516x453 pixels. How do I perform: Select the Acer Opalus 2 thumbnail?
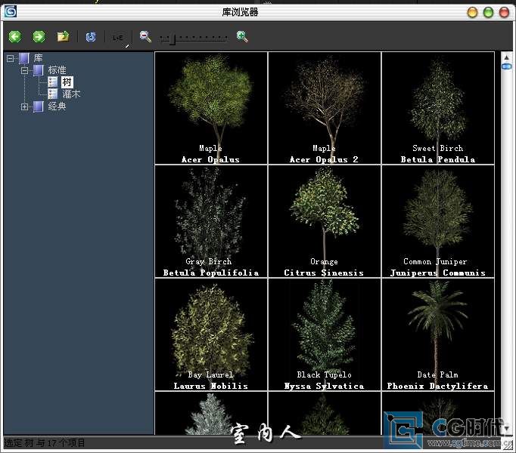coord(325,108)
